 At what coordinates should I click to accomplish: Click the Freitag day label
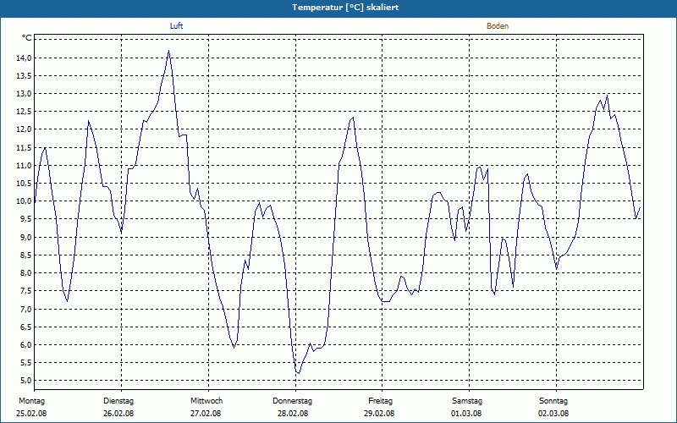380,401
